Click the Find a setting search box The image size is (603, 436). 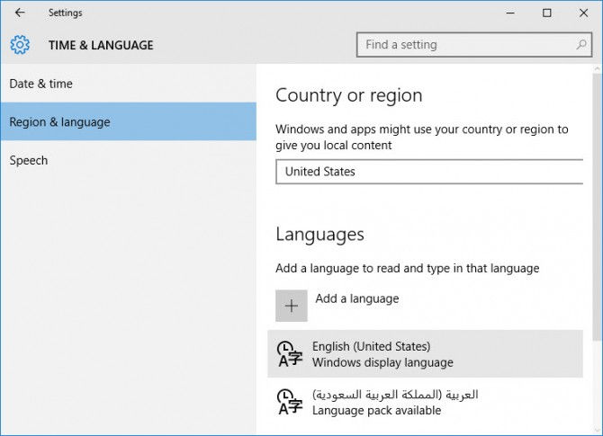tap(474, 45)
